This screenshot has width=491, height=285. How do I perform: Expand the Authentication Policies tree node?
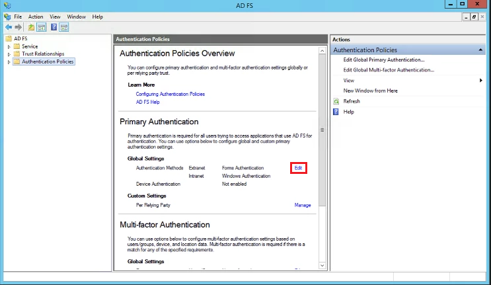[x=9, y=62]
